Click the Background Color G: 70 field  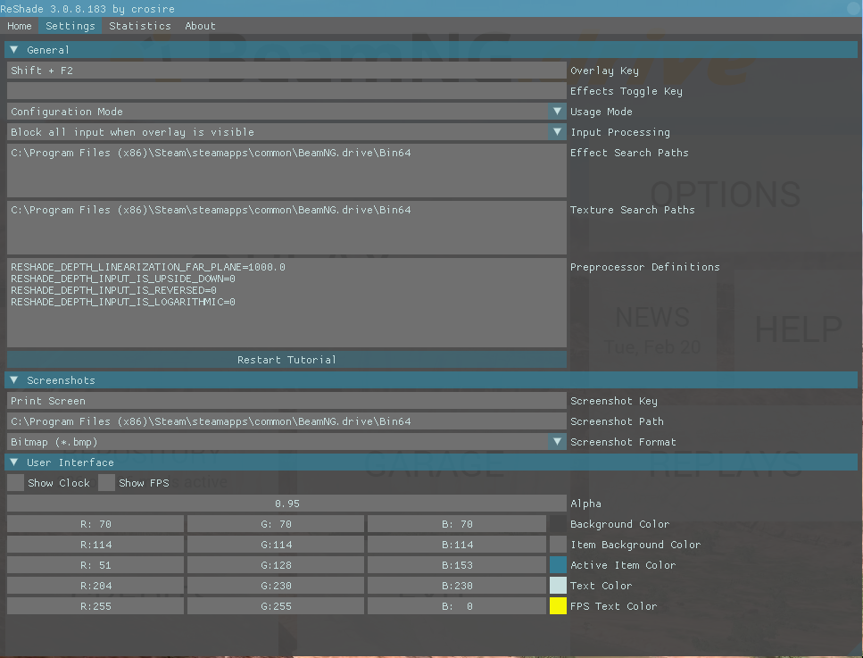point(276,524)
